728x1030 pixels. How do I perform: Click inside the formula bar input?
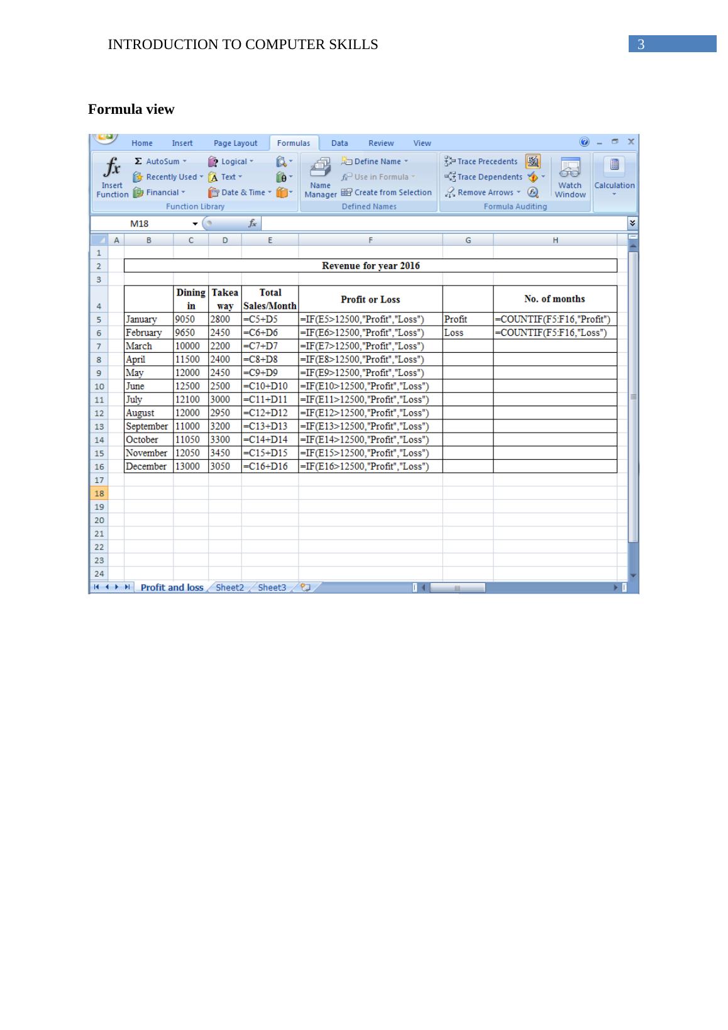coord(440,223)
